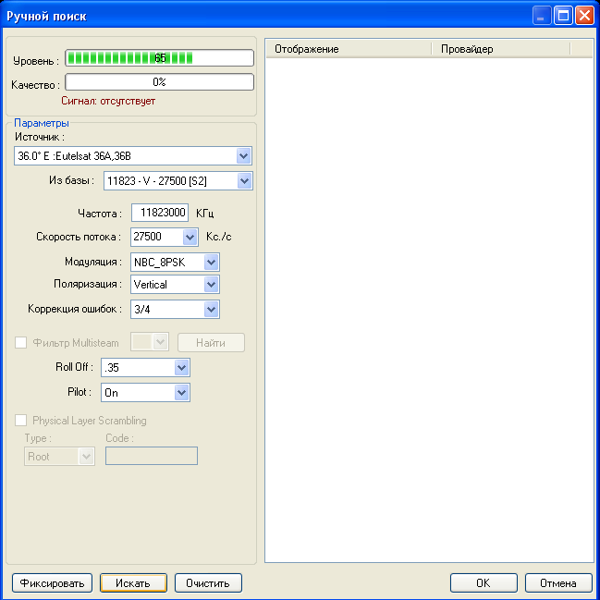Open the Поляризация dropdown
Image resolution: width=600 pixels, height=600 pixels.
[211, 285]
